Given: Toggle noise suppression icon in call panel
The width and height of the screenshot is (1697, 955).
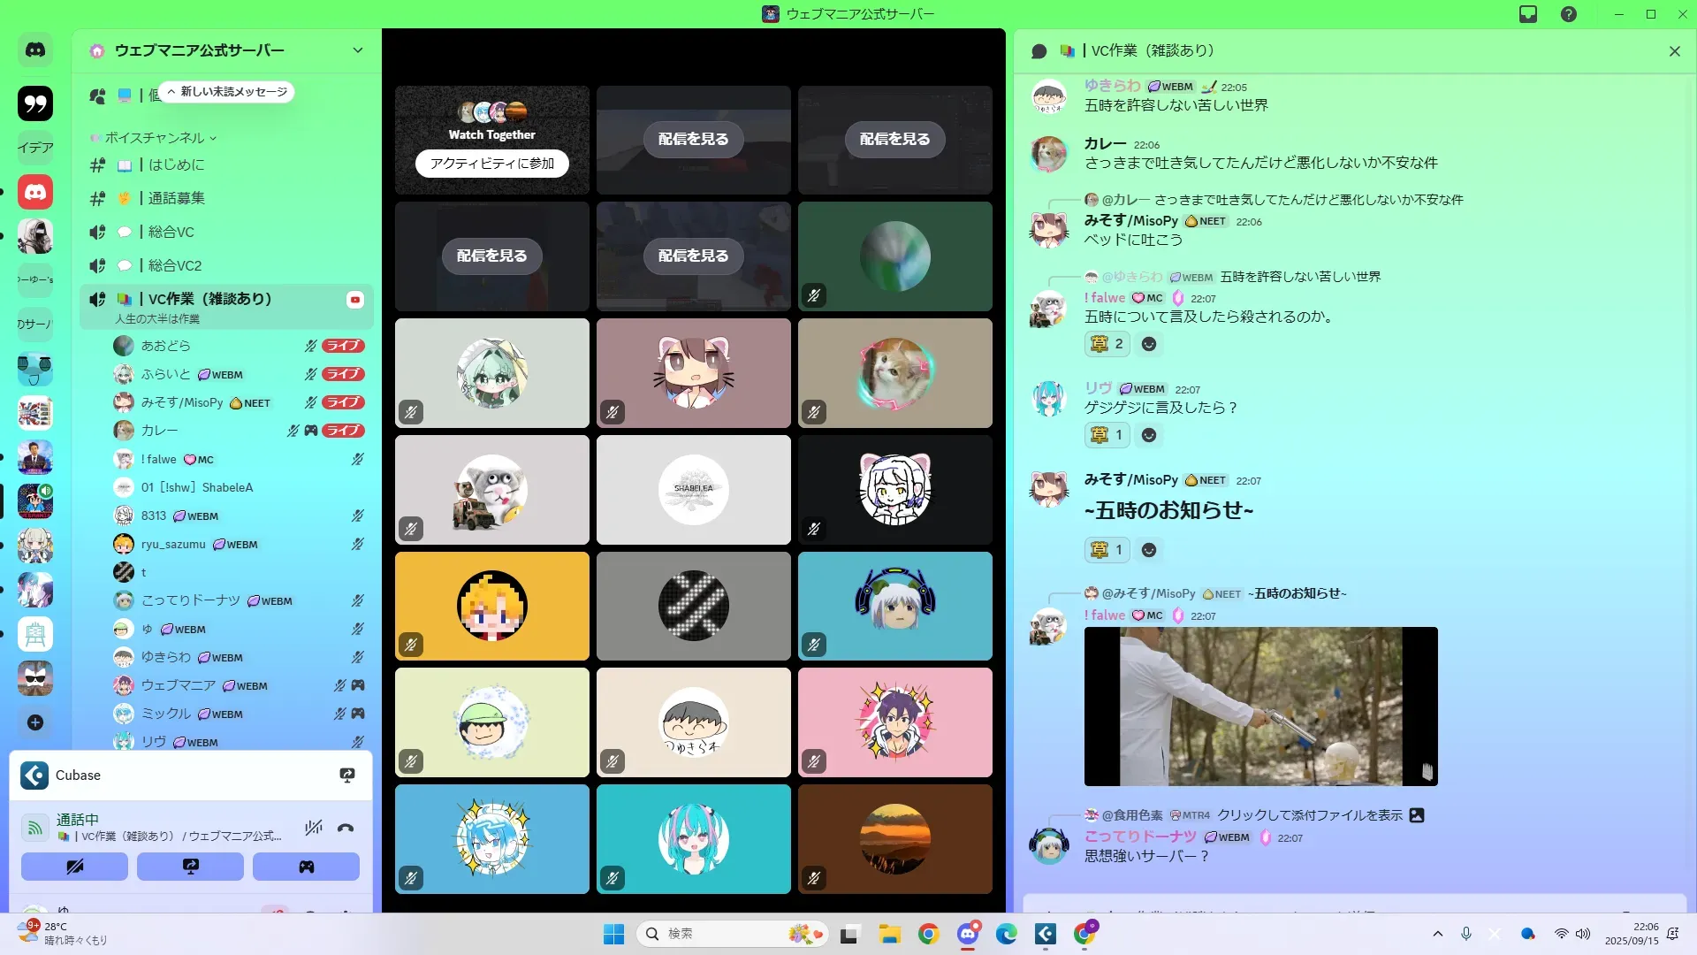Looking at the screenshot, I should [313, 829].
